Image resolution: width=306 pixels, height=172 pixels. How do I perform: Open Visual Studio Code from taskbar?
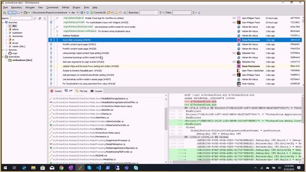[99, 168]
